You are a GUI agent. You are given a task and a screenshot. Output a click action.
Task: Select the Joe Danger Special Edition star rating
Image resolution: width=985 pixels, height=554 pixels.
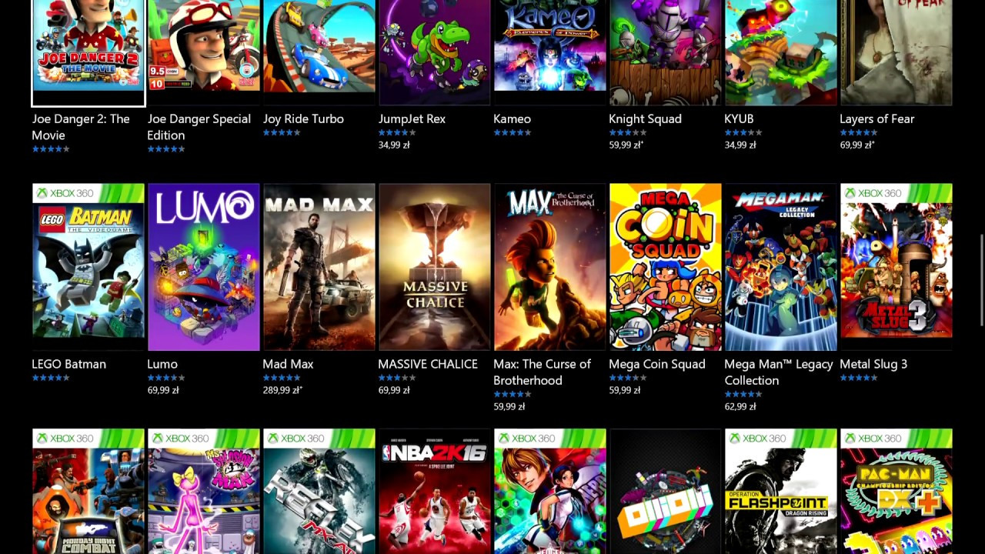click(166, 149)
